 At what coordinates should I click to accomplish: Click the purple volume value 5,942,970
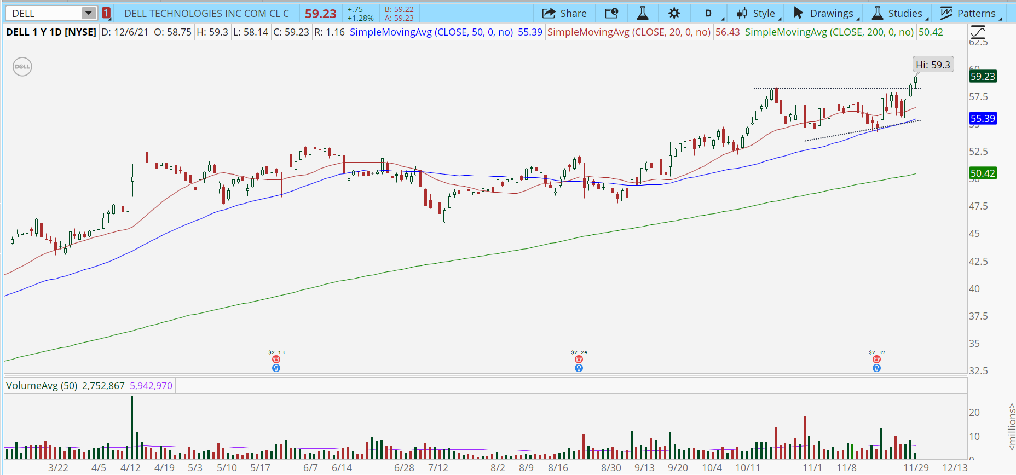pyautogui.click(x=151, y=386)
